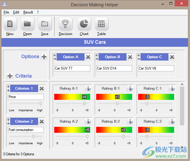Open the File menu
Image resolution: width=190 pixels, height=161 pixels.
pos(6,12)
